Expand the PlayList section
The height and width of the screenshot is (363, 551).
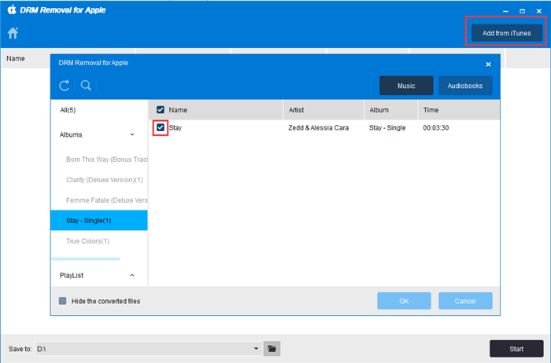tap(131, 275)
